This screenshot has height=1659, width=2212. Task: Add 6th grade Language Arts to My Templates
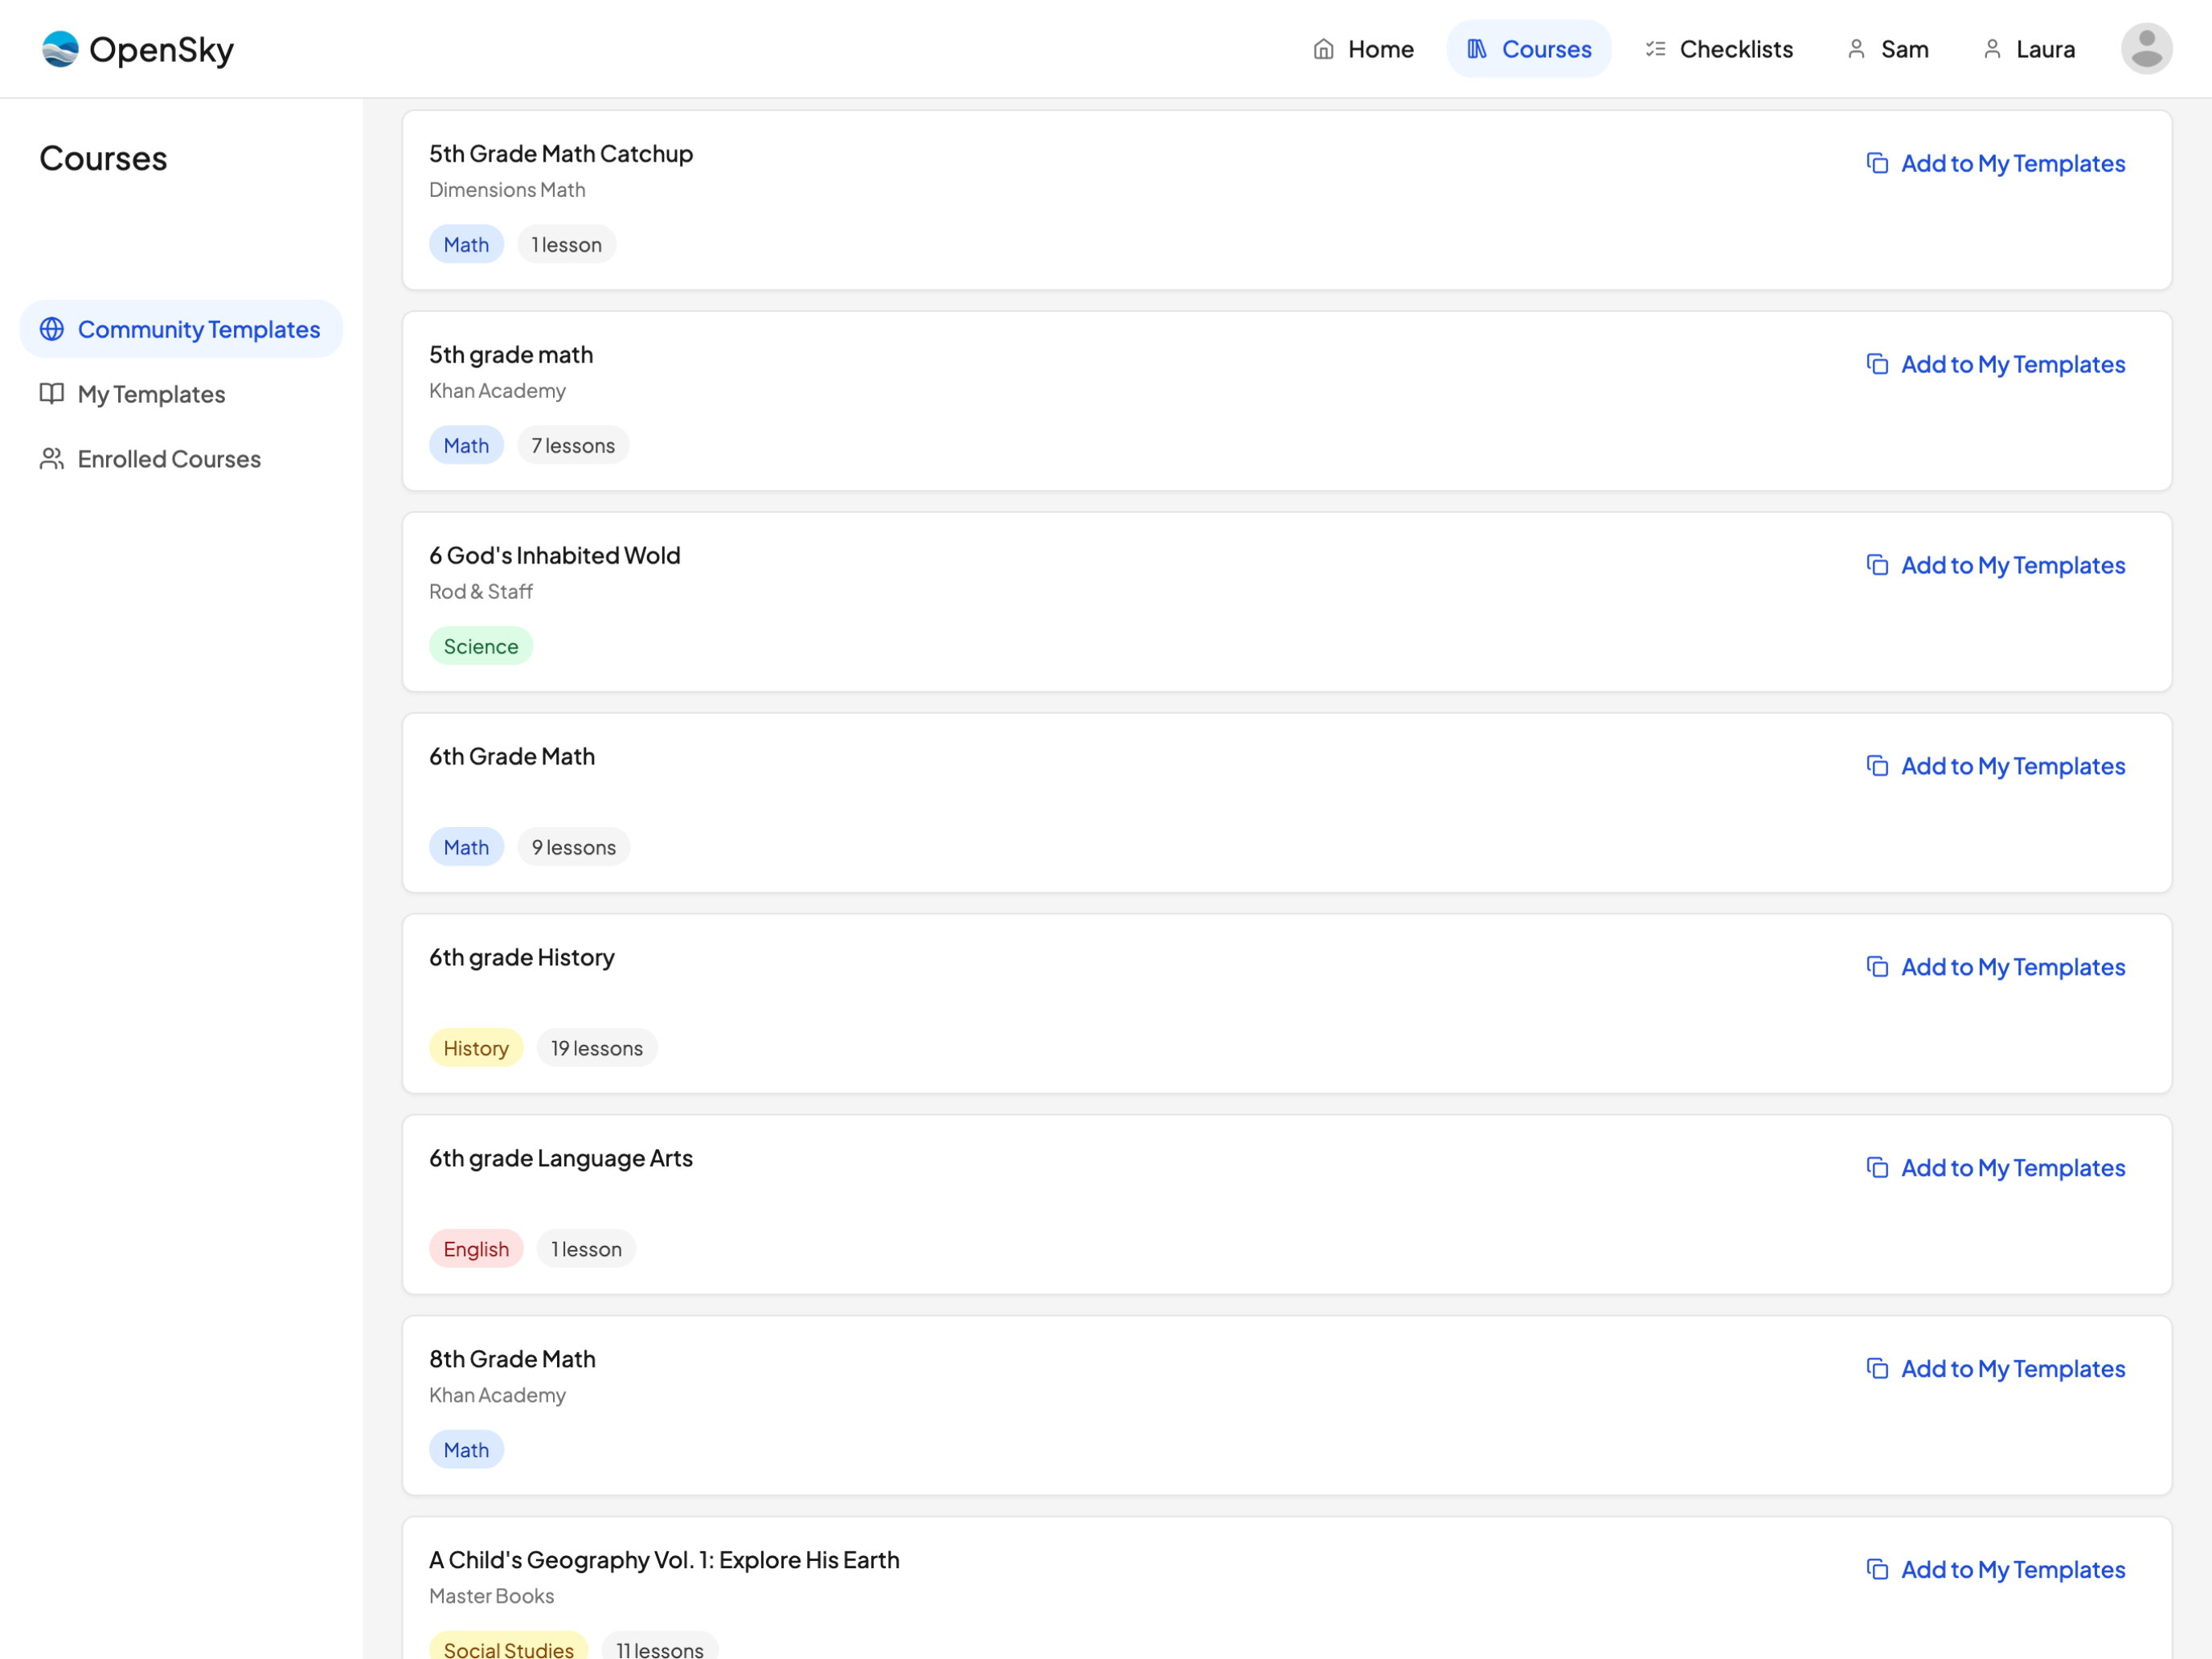(x=1995, y=1168)
